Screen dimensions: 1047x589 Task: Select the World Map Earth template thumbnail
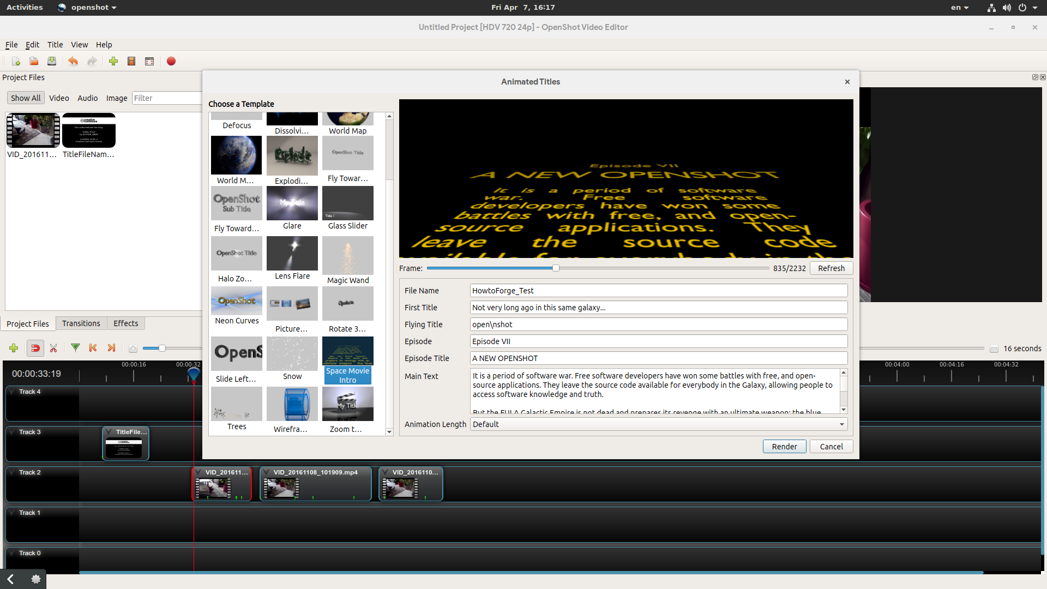(x=237, y=155)
